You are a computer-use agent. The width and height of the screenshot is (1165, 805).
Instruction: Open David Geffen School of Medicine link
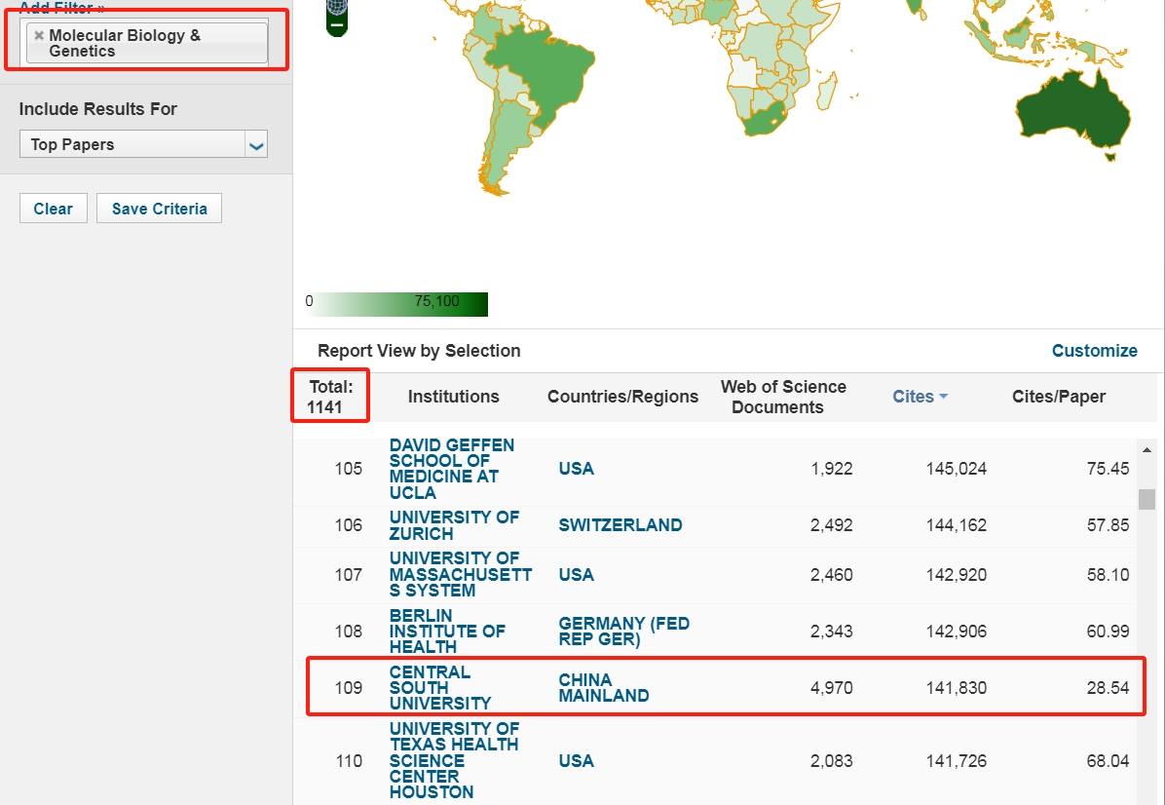[x=452, y=468]
